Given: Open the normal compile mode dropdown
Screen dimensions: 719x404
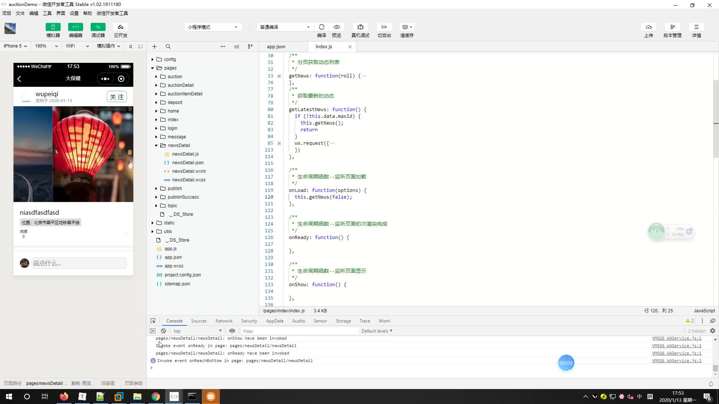Looking at the screenshot, I should tap(285, 27).
